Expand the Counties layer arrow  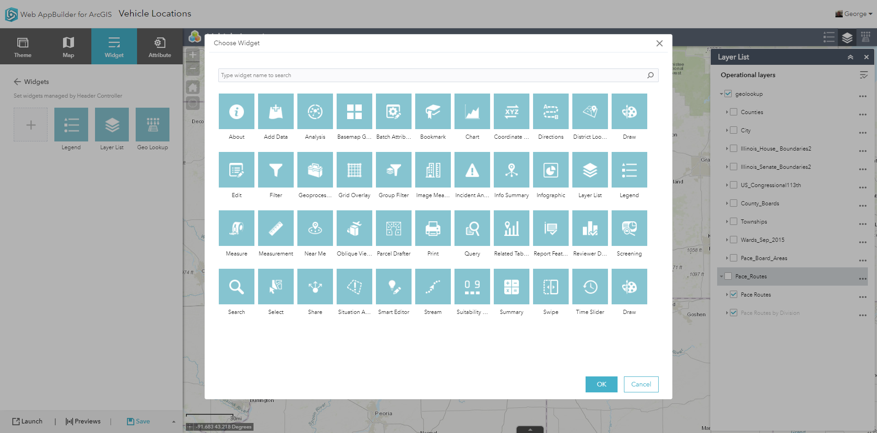[x=727, y=112]
